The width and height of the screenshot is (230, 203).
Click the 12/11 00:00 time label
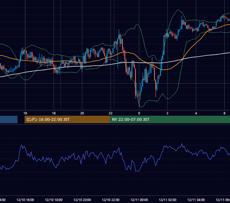pos(139,200)
